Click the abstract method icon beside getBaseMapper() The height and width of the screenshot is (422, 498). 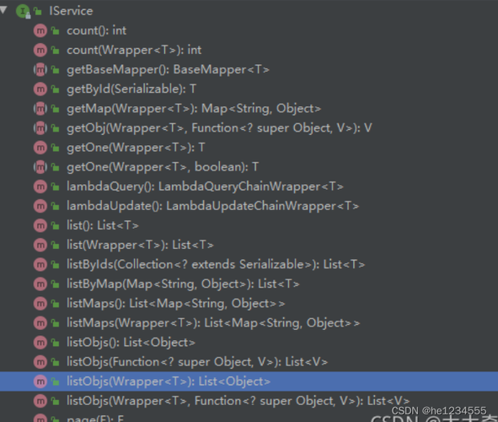pyautogui.click(x=40, y=70)
